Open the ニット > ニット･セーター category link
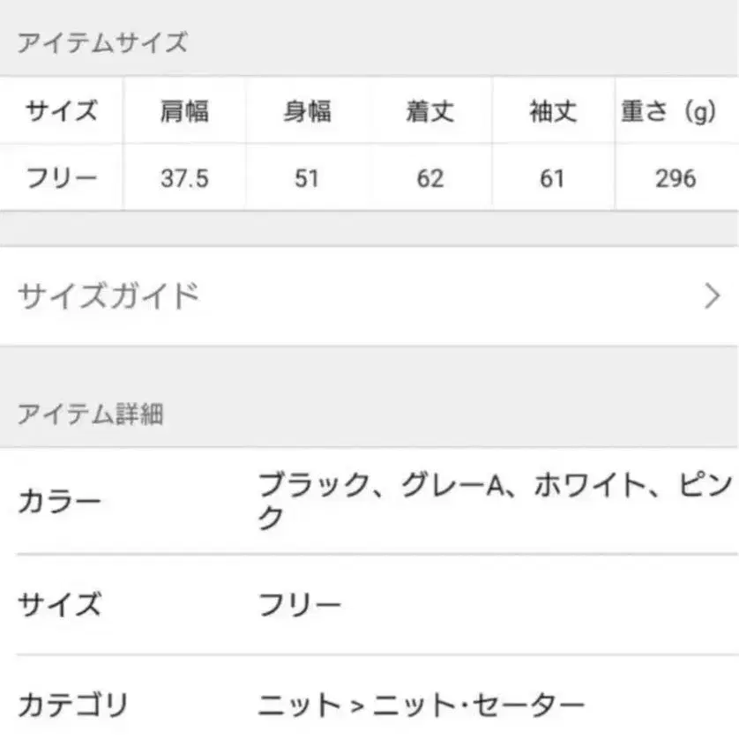The image size is (739, 739). pyautogui.click(x=422, y=705)
